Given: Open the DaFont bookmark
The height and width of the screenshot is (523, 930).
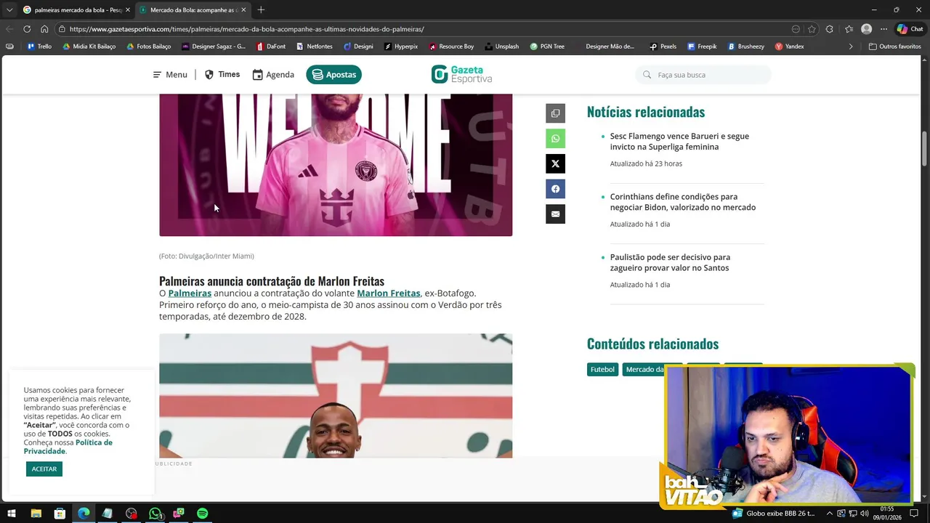Looking at the screenshot, I should pos(270,46).
